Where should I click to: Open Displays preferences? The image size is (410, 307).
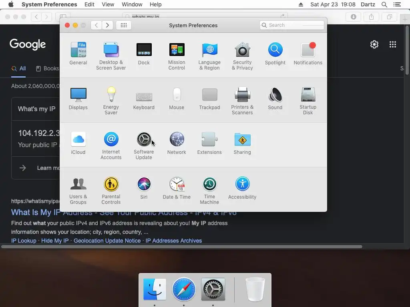[78, 98]
